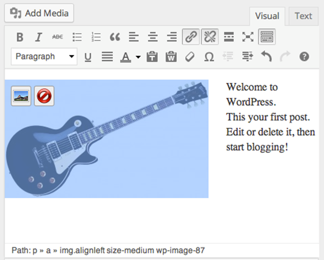The width and height of the screenshot is (324, 260).
Task: Click the text 'Welcome to WordPress.'
Action: click(252, 94)
